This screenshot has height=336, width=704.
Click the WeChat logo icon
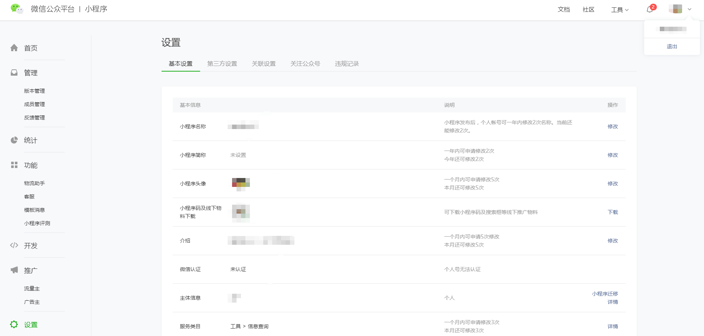point(17,9)
